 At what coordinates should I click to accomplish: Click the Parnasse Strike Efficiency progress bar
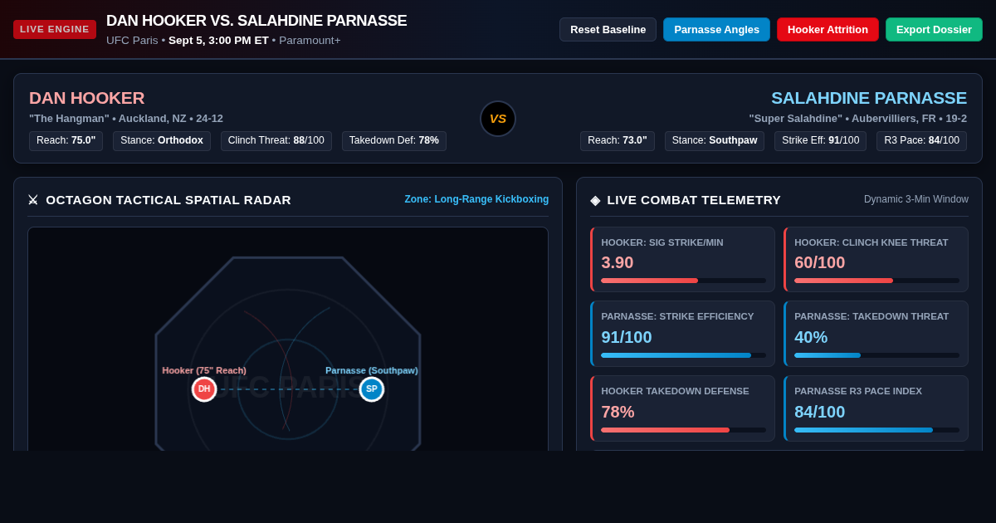[683, 355]
